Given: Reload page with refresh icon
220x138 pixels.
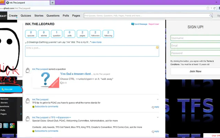Looking at the screenshot, I should pos(214,8).
